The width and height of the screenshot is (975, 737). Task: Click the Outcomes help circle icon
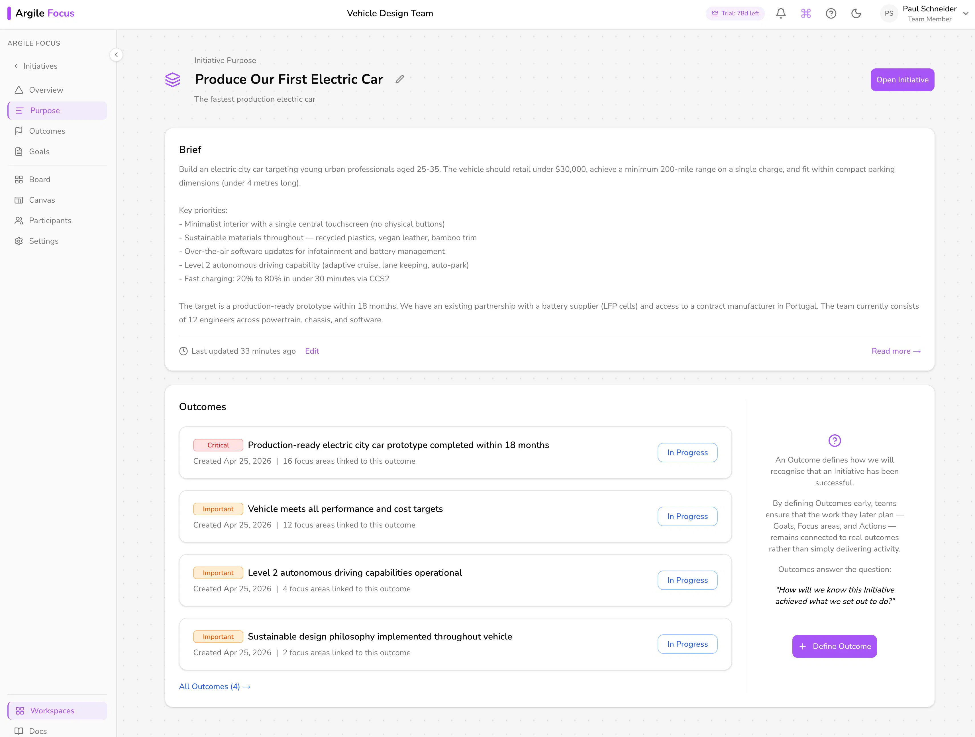[x=835, y=440]
